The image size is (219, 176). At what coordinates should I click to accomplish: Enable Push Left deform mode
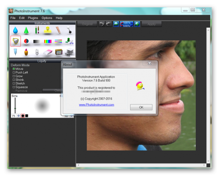click(20, 72)
